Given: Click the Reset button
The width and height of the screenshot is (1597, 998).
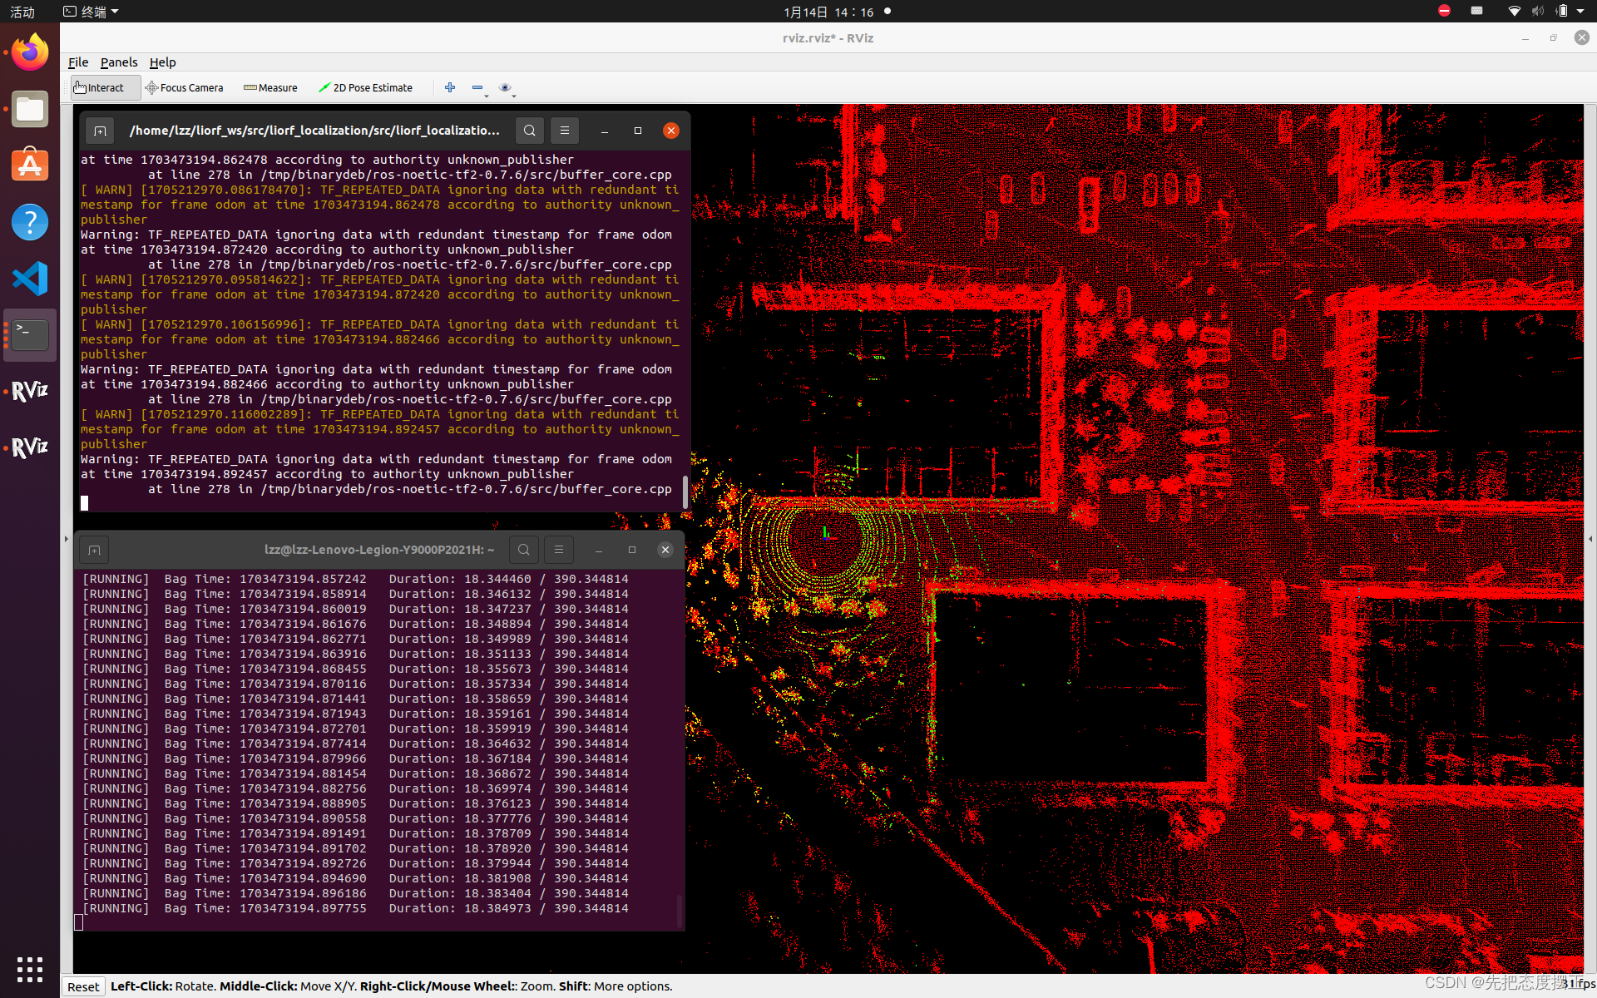Looking at the screenshot, I should point(83,986).
